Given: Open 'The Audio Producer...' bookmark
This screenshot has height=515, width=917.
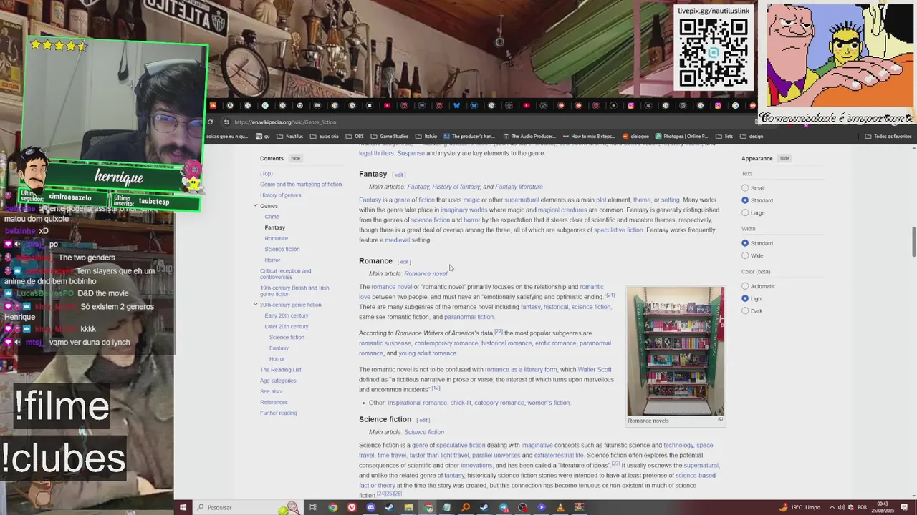Looking at the screenshot, I should (x=529, y=136).
